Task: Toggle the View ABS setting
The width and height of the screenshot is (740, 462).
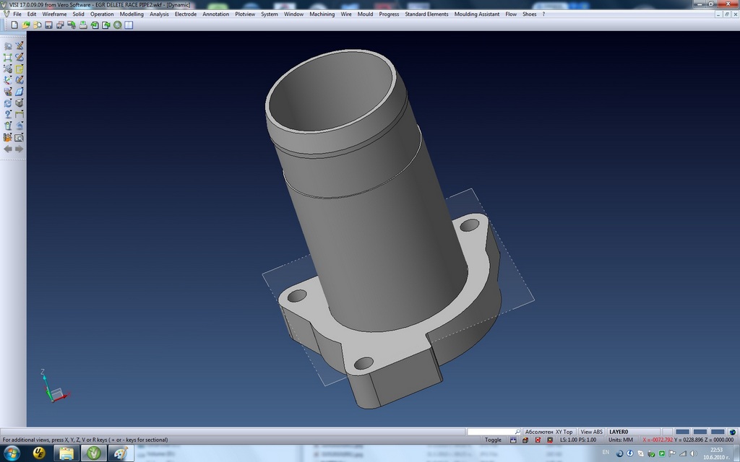Action: tap(591, 432)
